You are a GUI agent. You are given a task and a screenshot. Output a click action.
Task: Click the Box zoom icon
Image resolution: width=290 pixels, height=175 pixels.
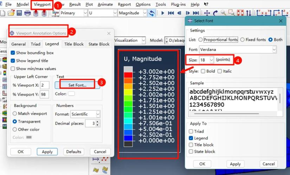click(x=232, y=13)
